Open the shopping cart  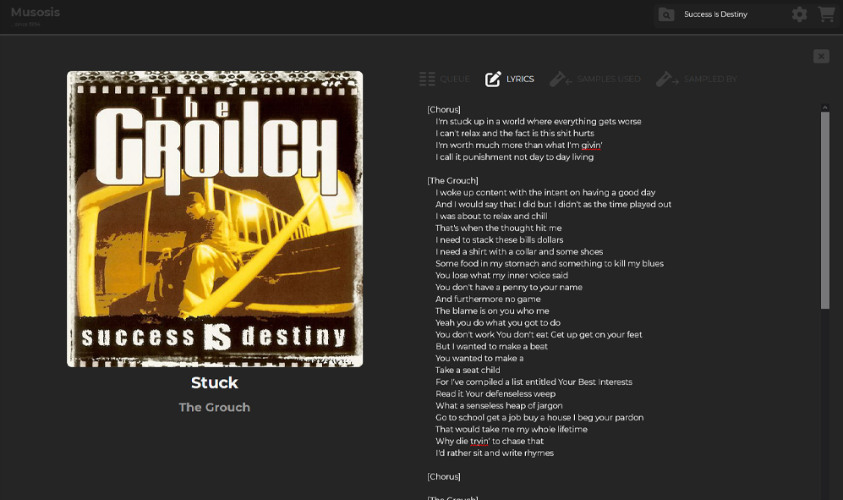pyautogui.click(x=826, y=14)
